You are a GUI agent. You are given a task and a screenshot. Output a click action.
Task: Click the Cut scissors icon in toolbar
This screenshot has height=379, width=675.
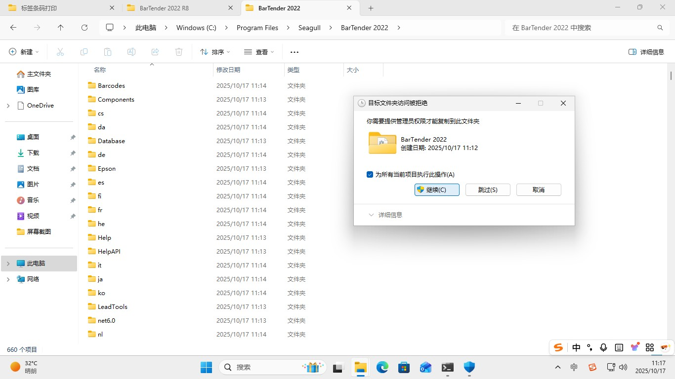[60, 52]
